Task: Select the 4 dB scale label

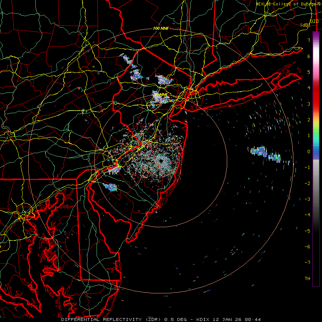Action: pyautogui.click(x=309, y=88)
